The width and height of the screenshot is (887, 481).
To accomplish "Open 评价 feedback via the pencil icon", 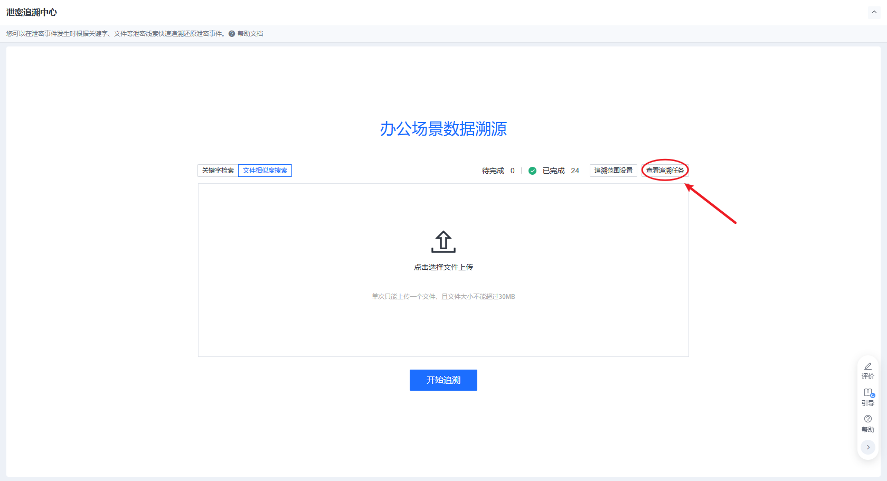I will click(867, 366).
